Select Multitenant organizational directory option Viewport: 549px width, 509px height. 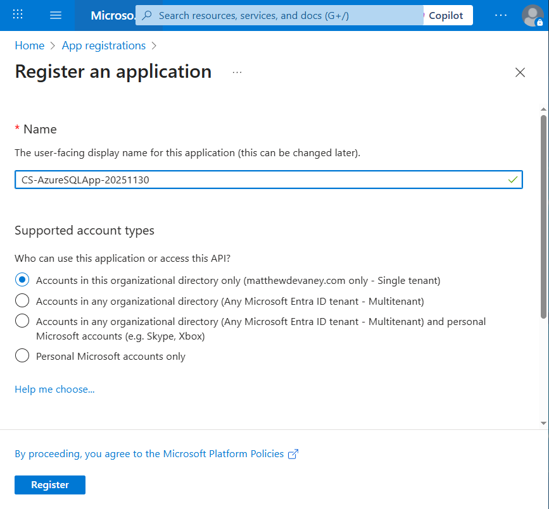(x=22, y=300)
